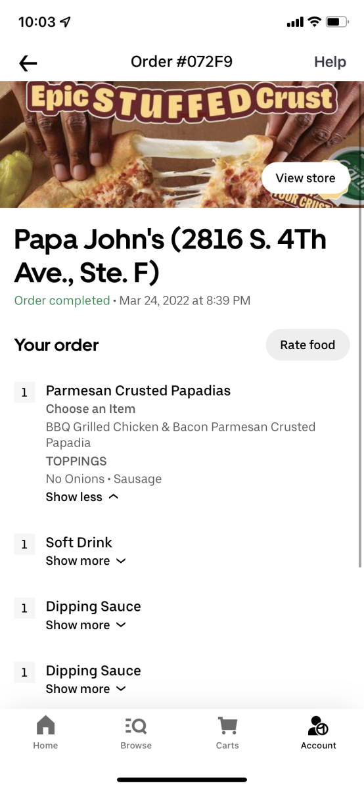The height and width of the screenshot is (789, 364).
Task: Collapse Papadias details with Show less
Action: (82, 497)
